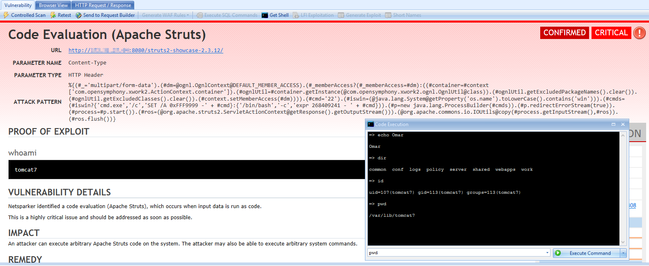
Task: Click the Send to Request Builder icon
Action: pyautogui.click(x=78, y=15)
